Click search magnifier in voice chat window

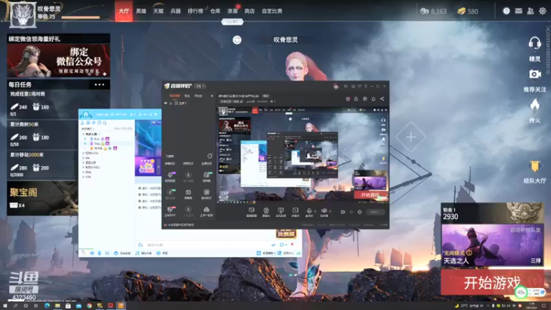coord(105,123)
